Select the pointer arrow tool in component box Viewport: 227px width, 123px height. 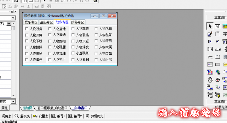click(210, 26)
